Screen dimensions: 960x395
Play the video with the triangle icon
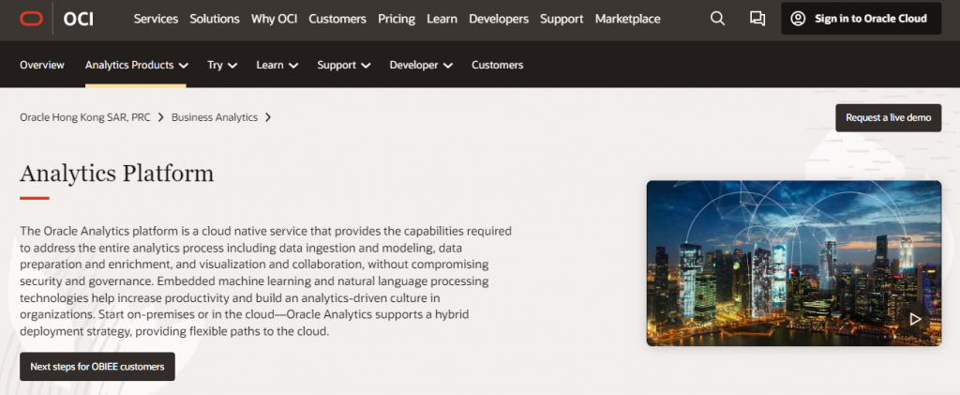click(915, 319)
